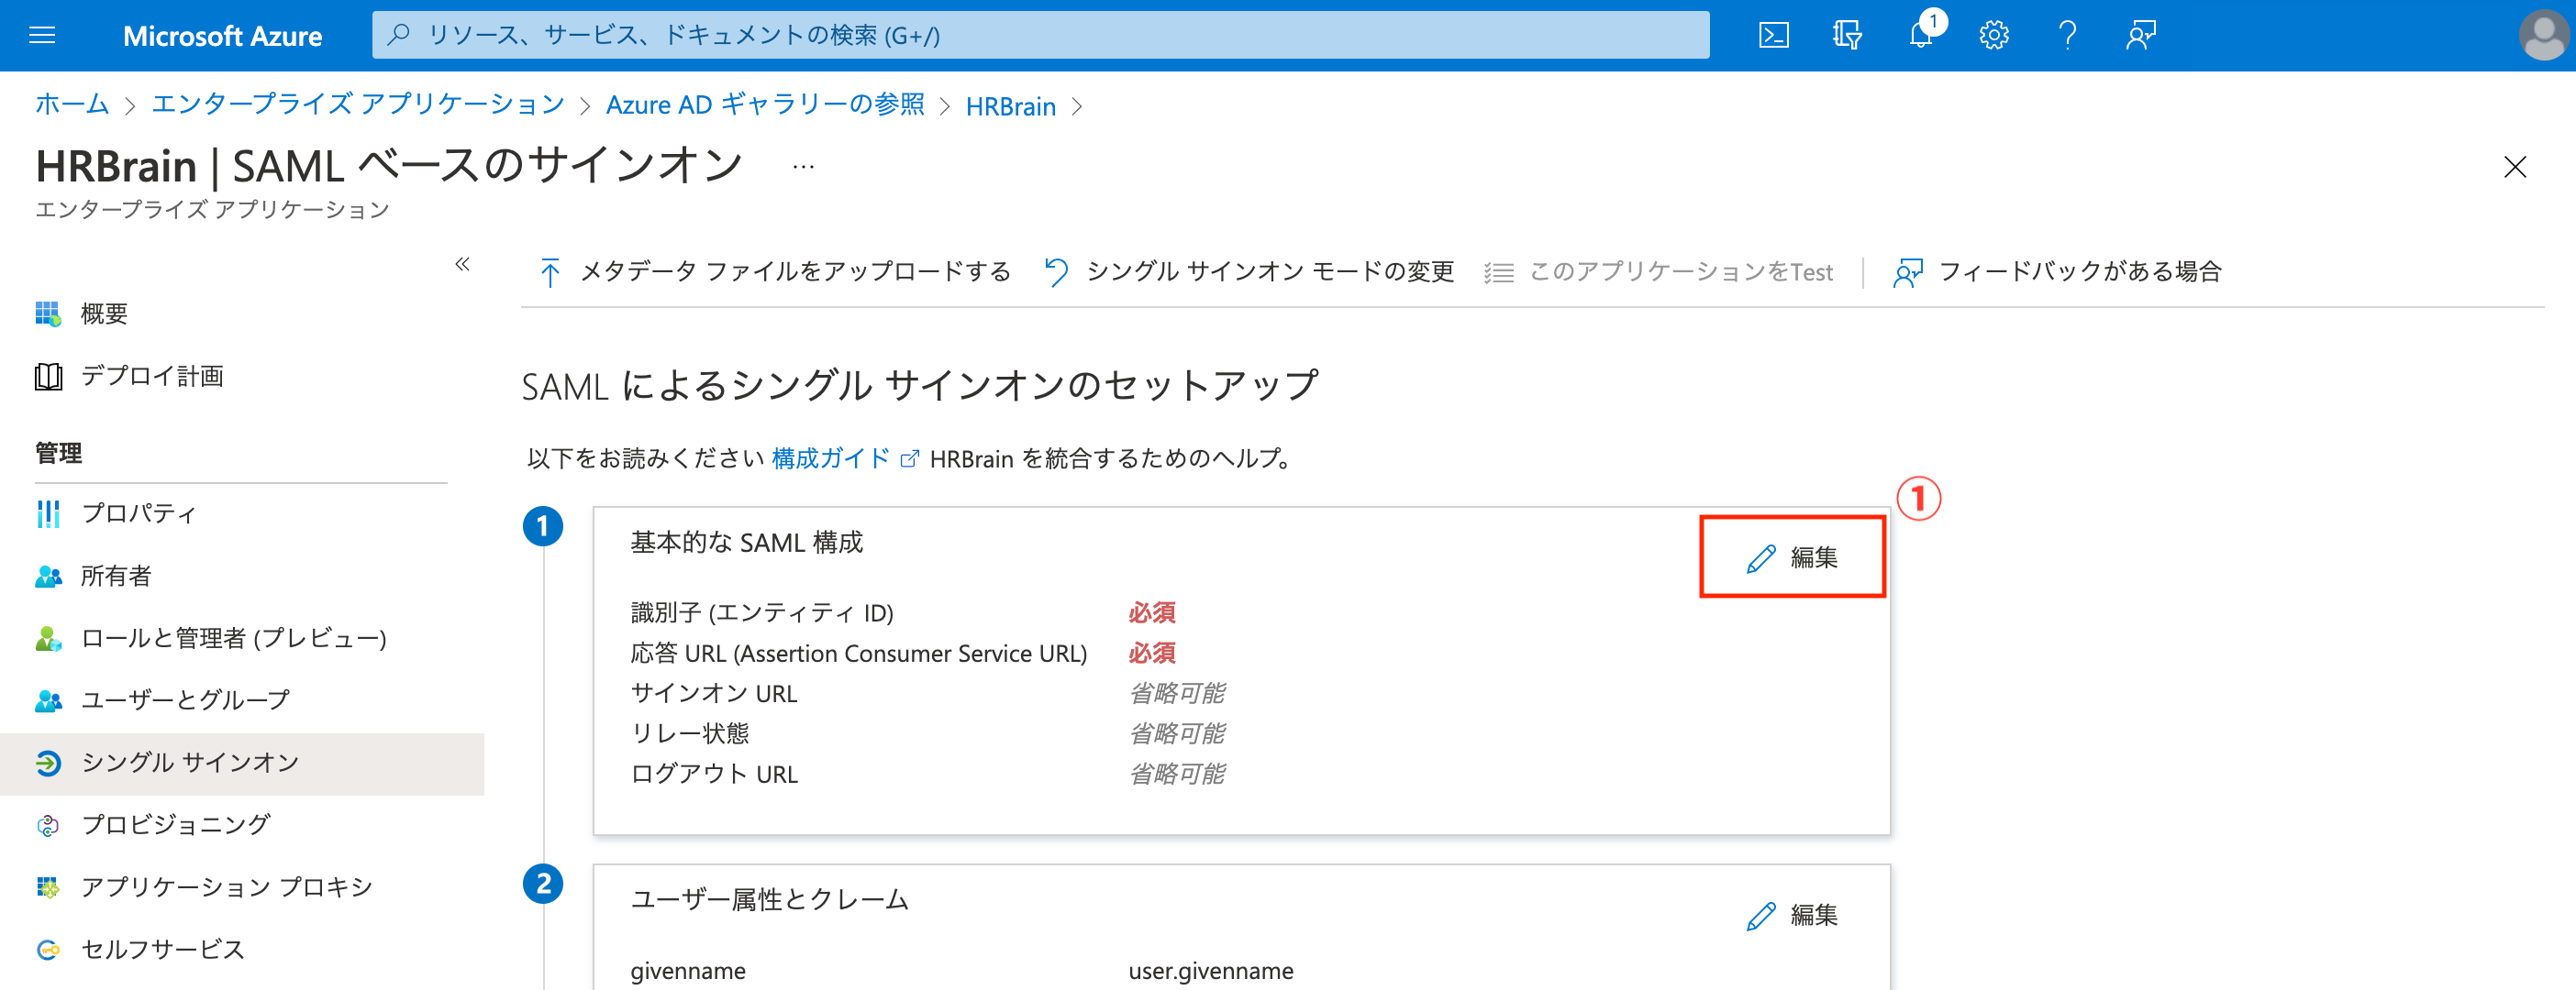Go to Microsoft Azure home logo
The height and width of the screenshot is (990, 2576).
click(222, 36)
